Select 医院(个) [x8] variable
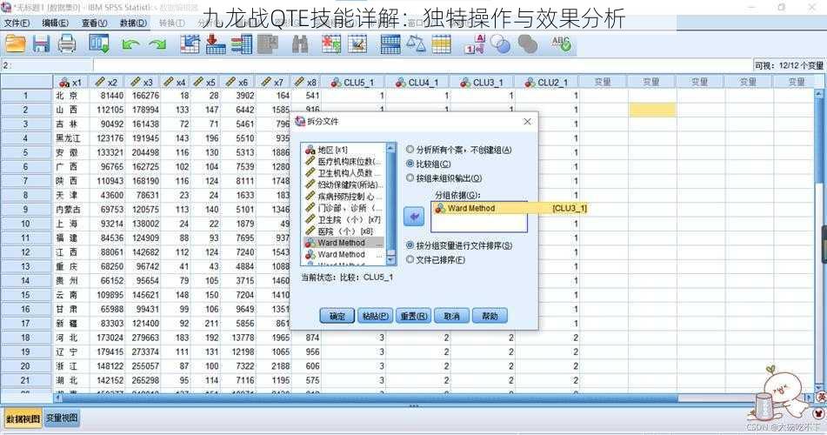The image size is (827, 435). point(343,231)
